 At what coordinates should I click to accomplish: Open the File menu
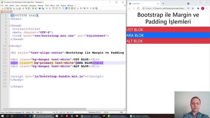pyautogui.click(x=2, y=6)
